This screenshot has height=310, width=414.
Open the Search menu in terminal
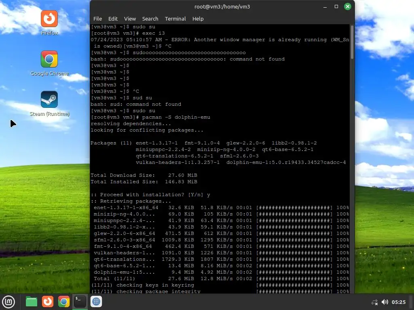point(150,19)
